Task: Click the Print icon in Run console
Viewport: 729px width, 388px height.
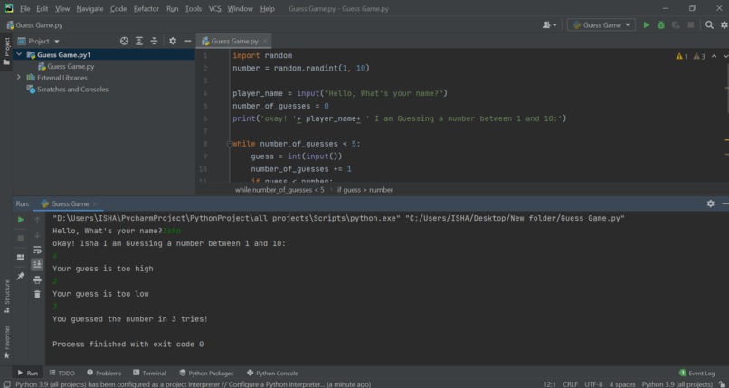Action: 37,279
